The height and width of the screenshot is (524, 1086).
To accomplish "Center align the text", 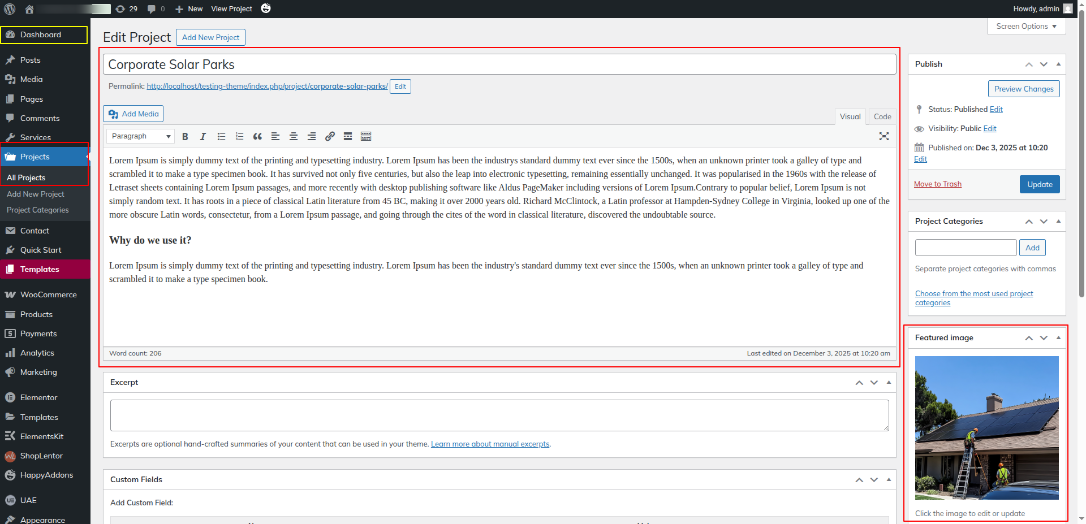I will 294,136.
